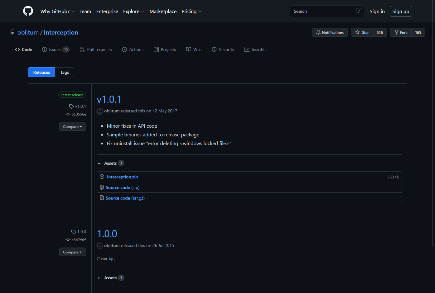The width and height of the screenshot is (435, 293).
Task: Download Interception.zip asset
Action: (122, 177)
